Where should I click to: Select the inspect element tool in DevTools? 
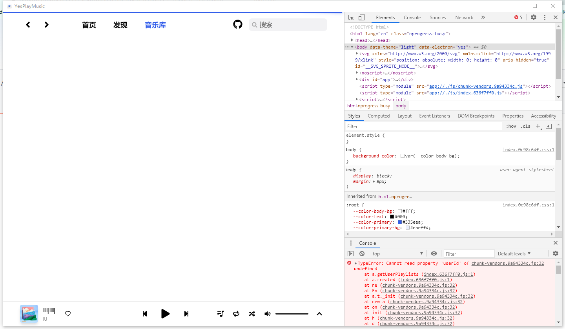click(x=350, y=17)
